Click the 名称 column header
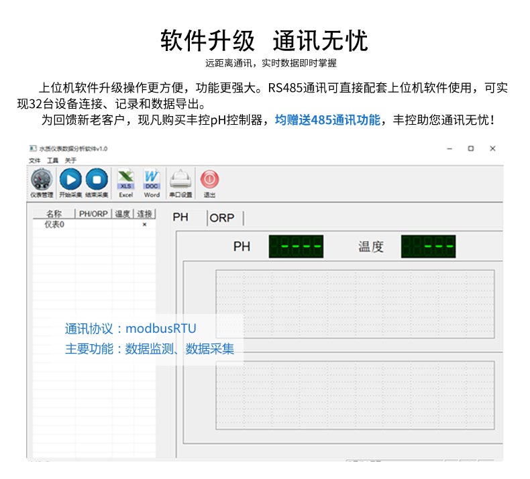 pyautogui.click(x=54, y=214)
